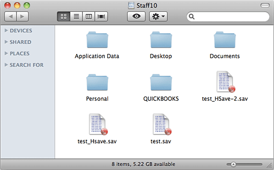
Task: Switch to list view
Action: (76, 16)
